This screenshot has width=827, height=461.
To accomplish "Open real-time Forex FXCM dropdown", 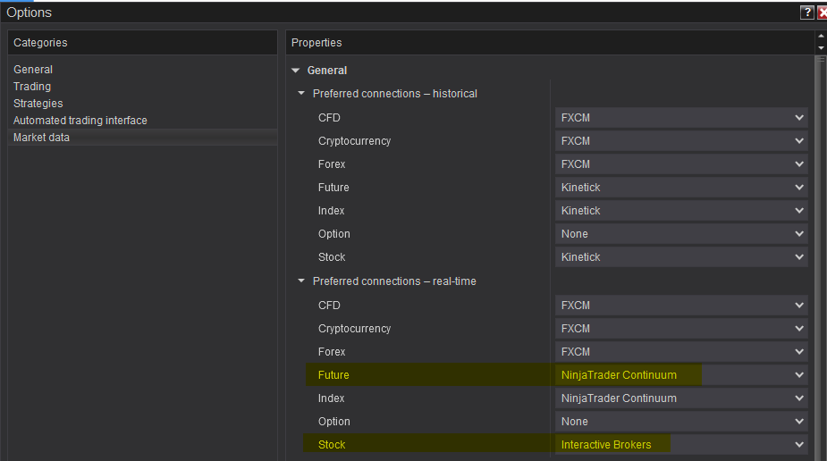I will 681,351.
